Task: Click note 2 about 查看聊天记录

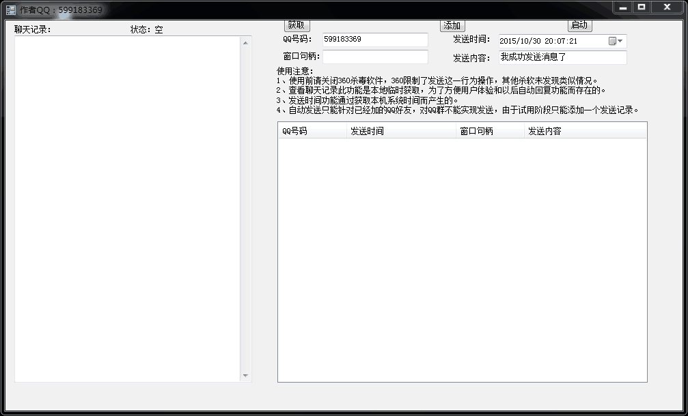Action: pyautogui.click(x=441, y=90)
